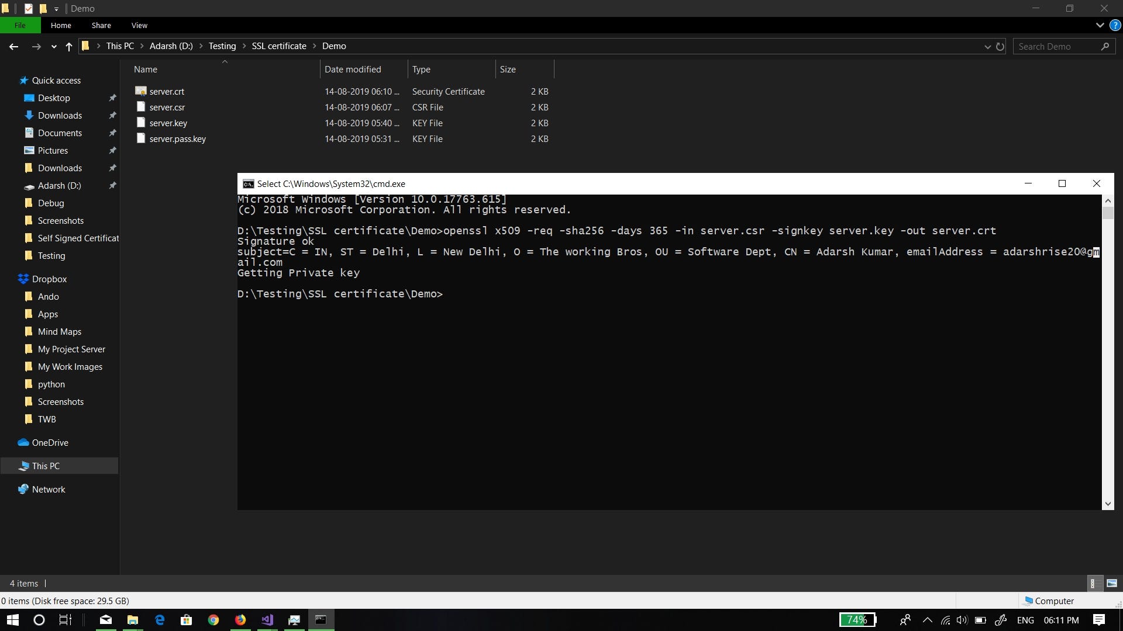Refresh the folder using the address bar icon
Screen dimensions: 1123x631
coord(1000,47)
